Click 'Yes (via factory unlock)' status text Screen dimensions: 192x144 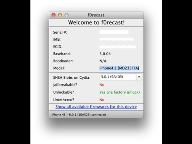(120, 92)
